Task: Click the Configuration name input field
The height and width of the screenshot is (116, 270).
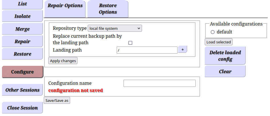Action: click(160, 83)
